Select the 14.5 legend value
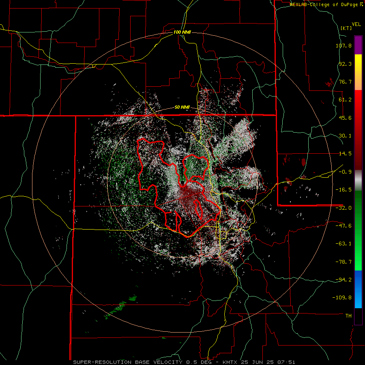Screen dimensions: 365x365 (345, 154)
